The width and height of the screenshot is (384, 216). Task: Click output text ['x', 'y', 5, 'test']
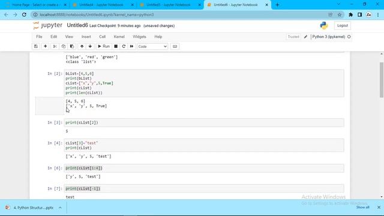88,156
